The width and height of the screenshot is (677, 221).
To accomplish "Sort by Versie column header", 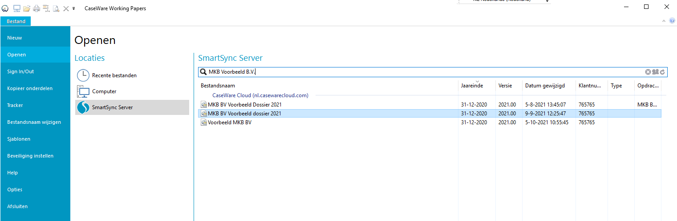I will pos(509,86).
